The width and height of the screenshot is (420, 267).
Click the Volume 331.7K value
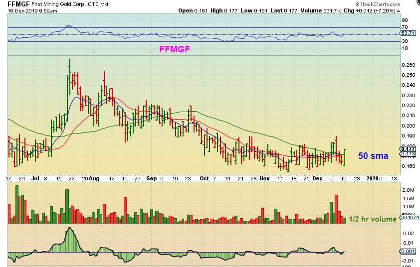coord(321,10)
